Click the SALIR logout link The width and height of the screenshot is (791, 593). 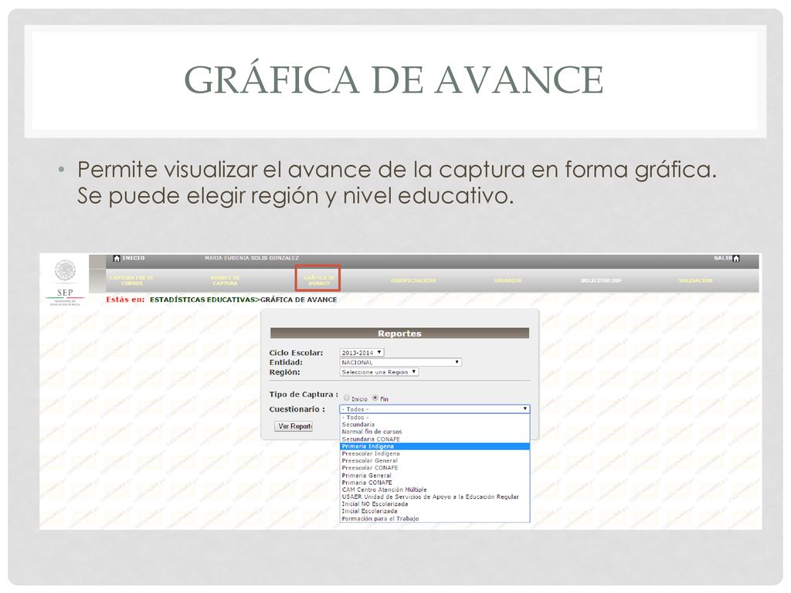(722, 258)
